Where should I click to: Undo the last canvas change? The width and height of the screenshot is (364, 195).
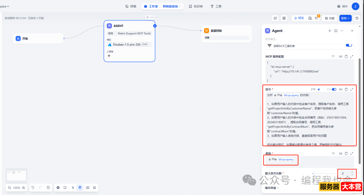pyautogui.click(x=33, y=188)
